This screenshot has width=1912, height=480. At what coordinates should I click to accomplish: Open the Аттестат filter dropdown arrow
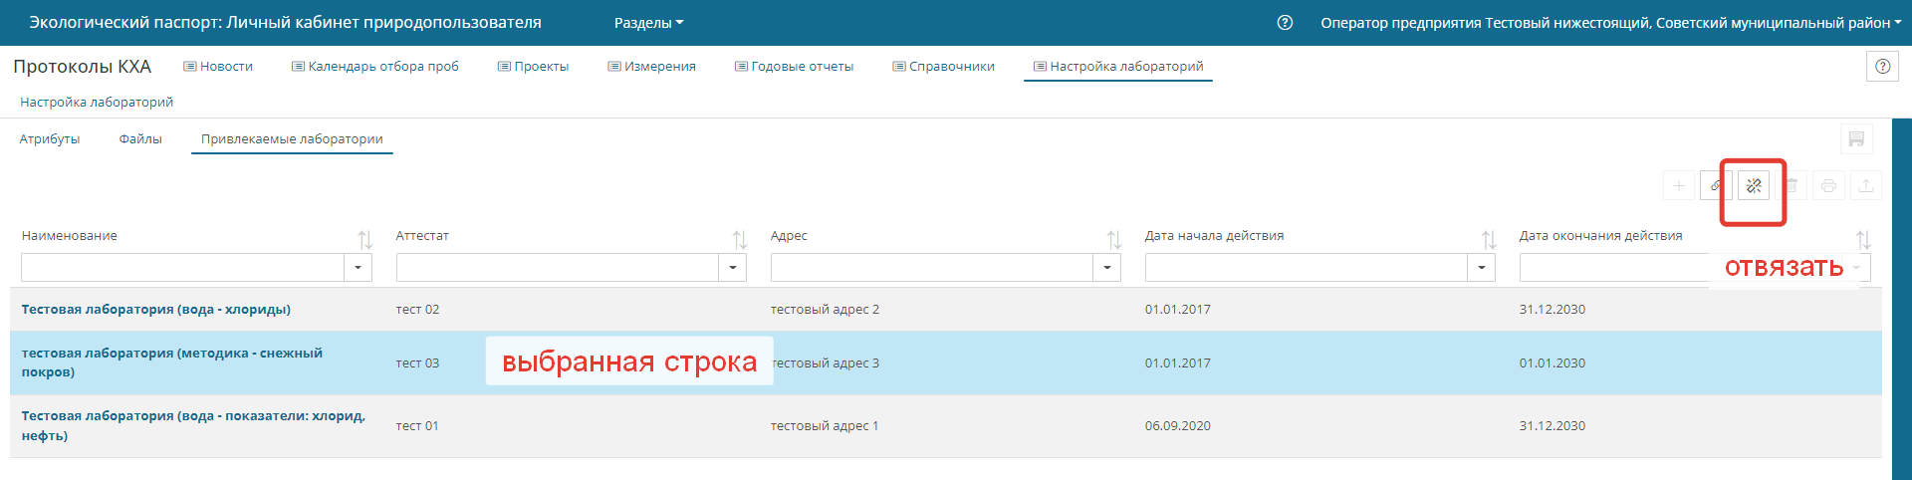[732, 268]
